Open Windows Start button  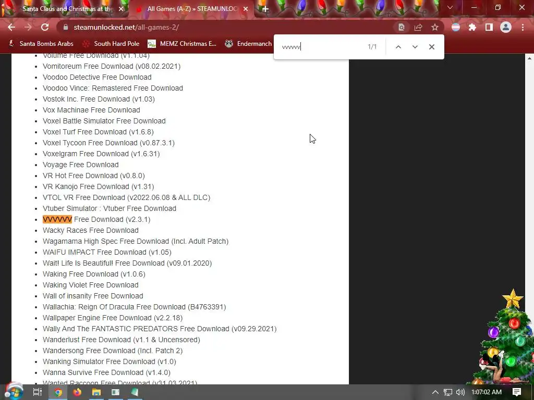pos(14,392)
